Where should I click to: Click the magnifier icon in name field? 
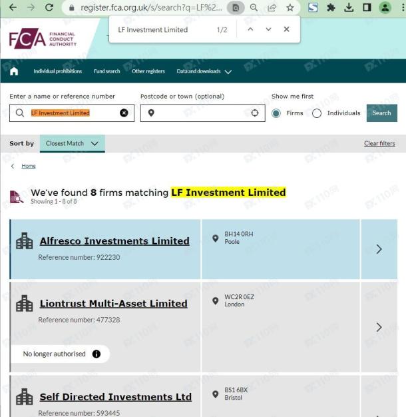[x=20, y=113]
